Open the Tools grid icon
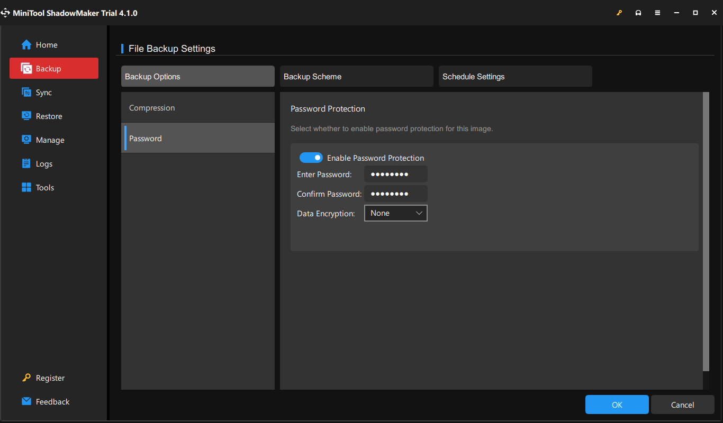Viewport: 723px width, 423px height. click(x=26, y=188)
